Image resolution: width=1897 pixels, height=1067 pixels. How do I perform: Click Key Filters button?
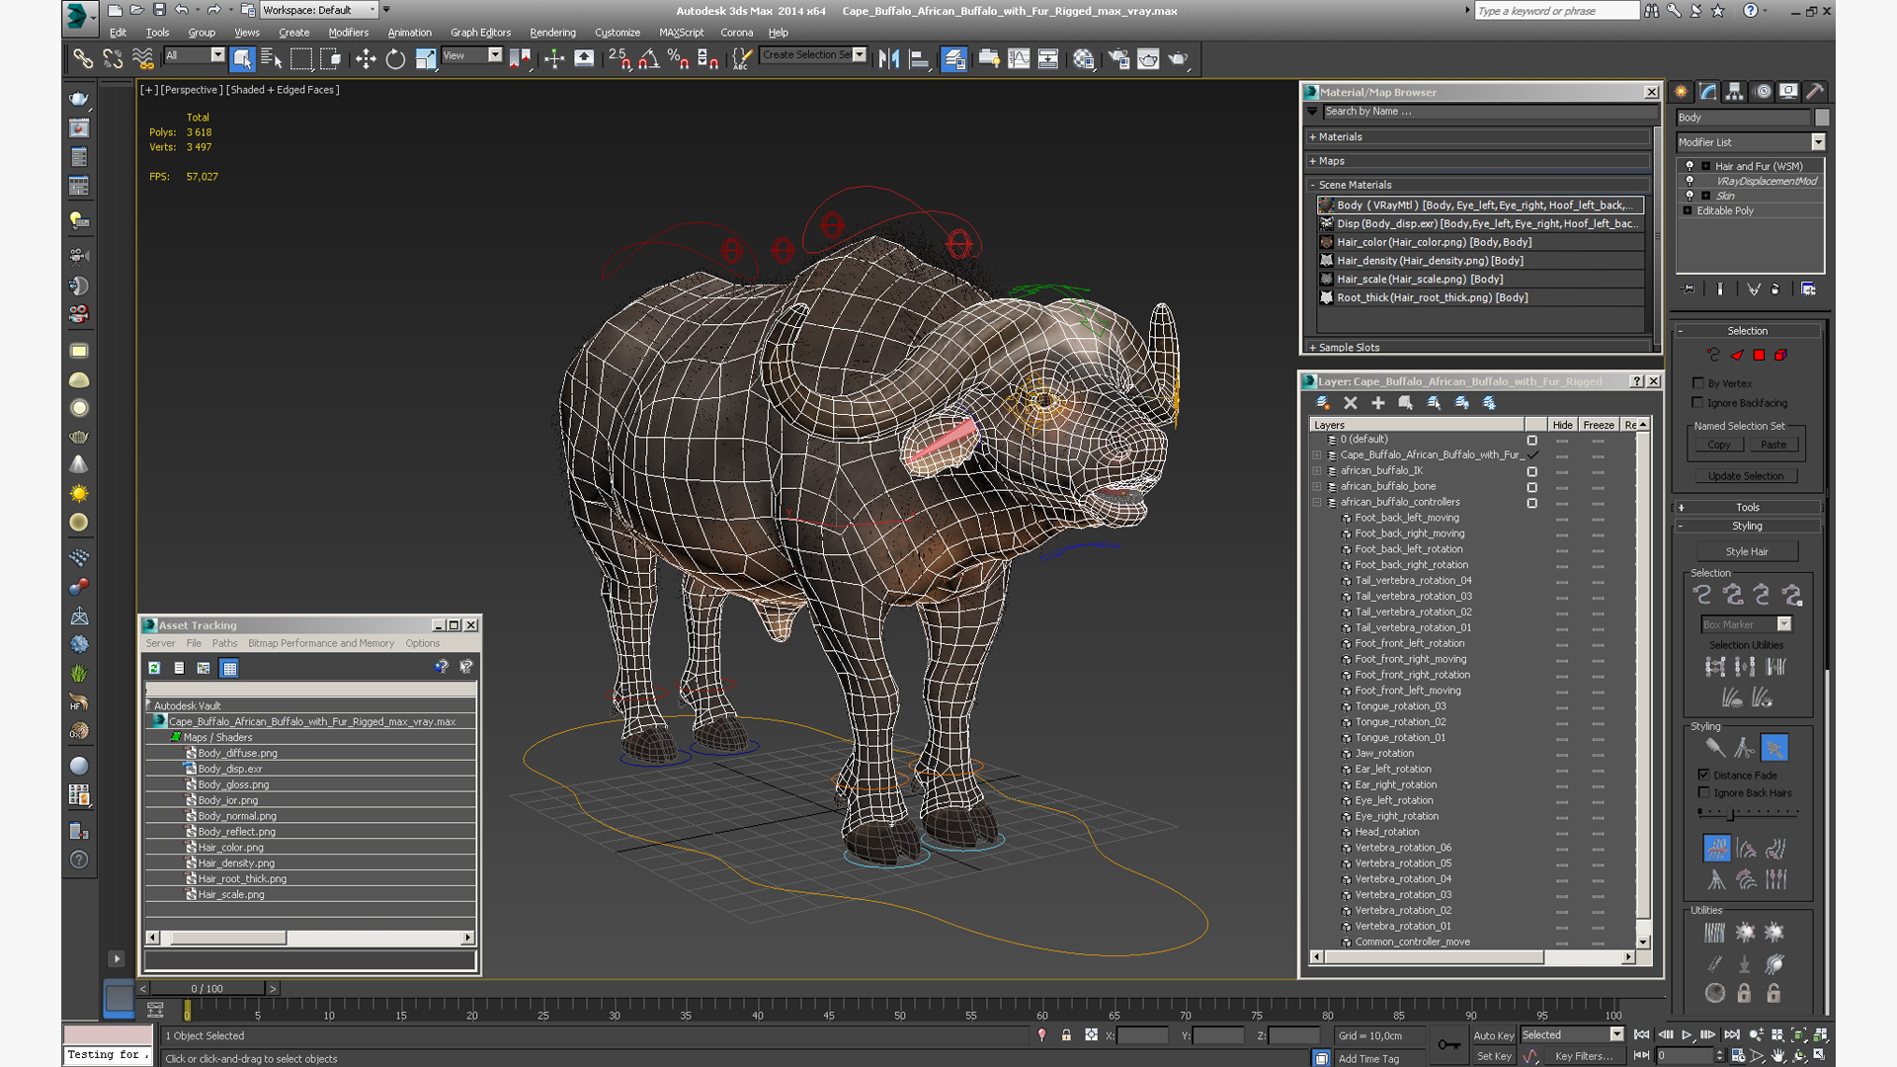pyautogui.click(x=1585, y=1056)
